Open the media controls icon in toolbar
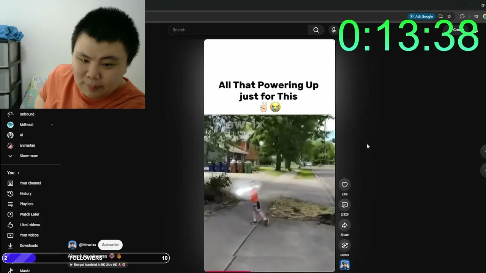Image resolution: width=486 pixels, height=273 pixels. (476, 16)
